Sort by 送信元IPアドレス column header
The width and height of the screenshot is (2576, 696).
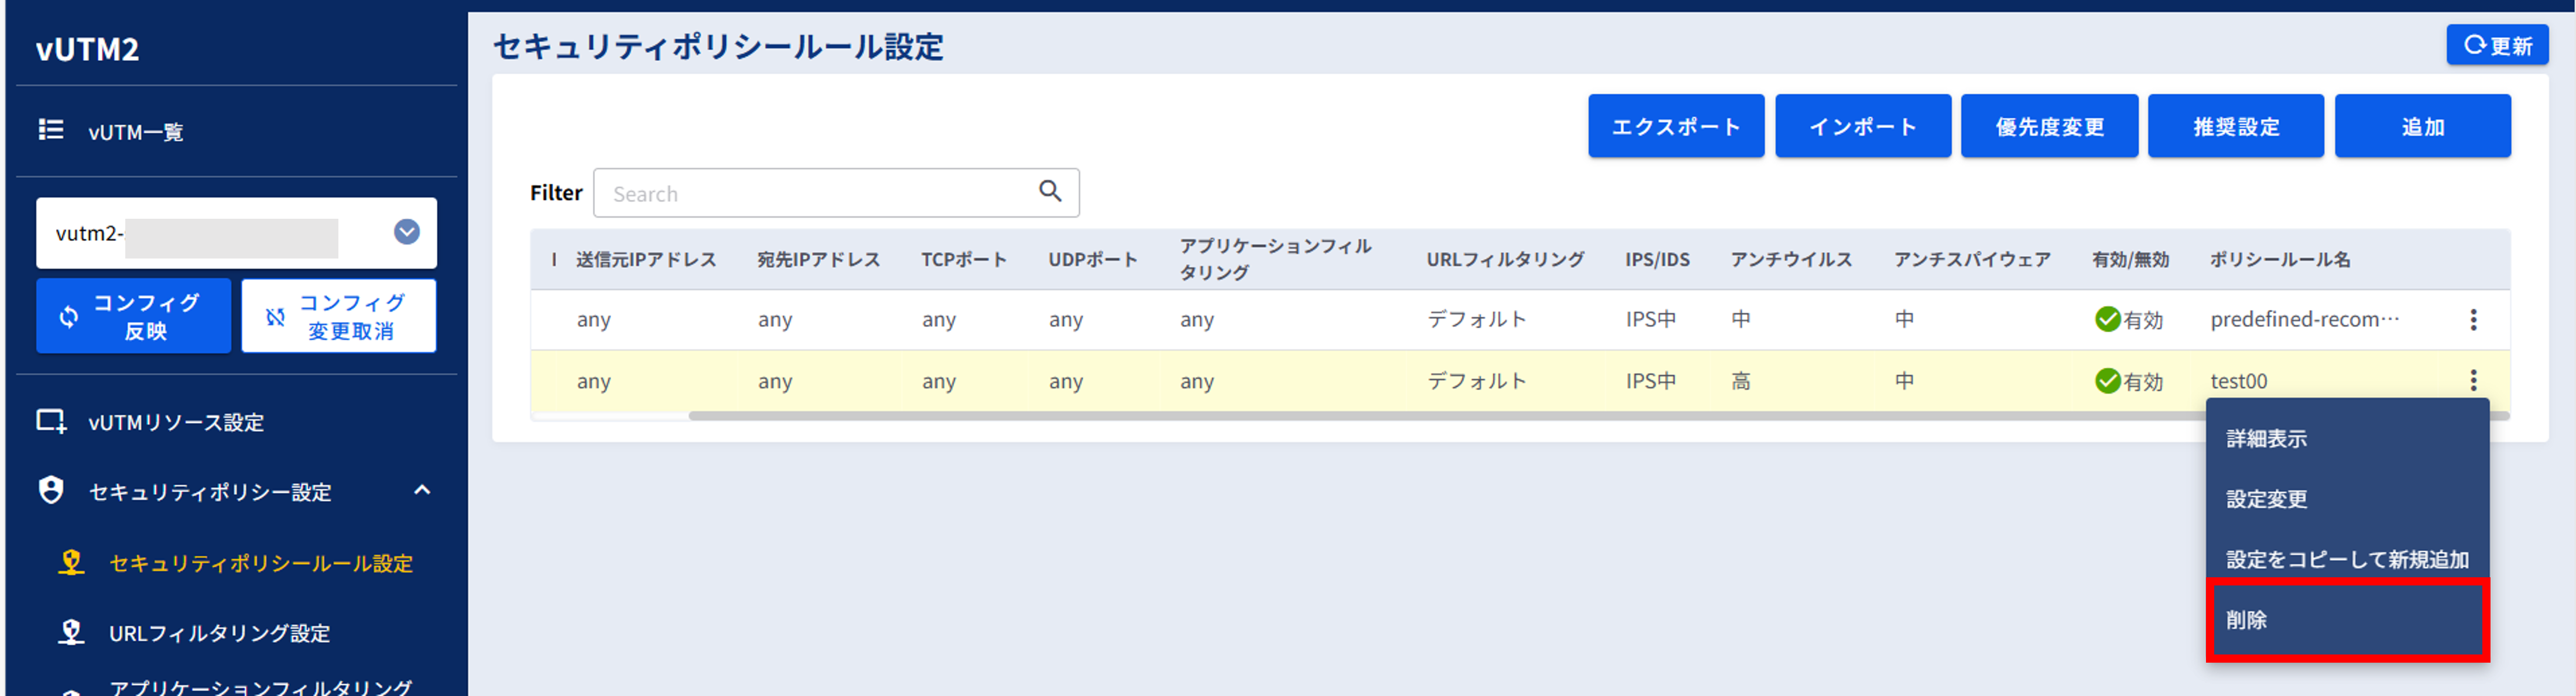tap(646, 260)
